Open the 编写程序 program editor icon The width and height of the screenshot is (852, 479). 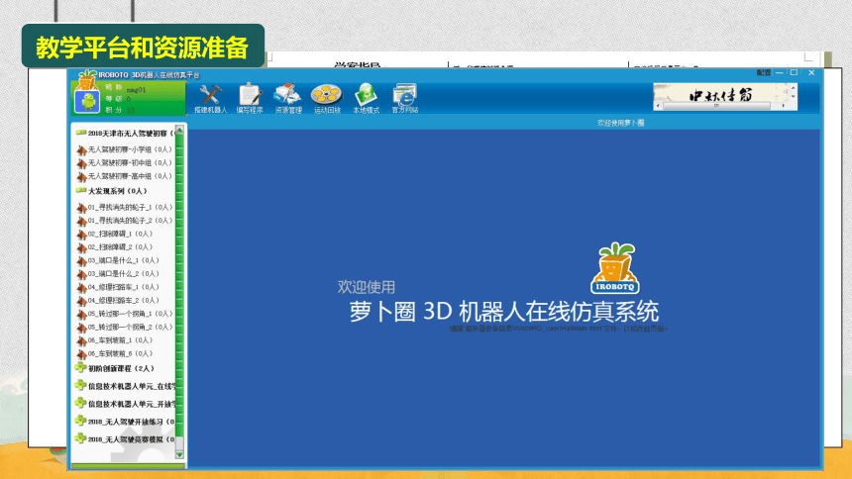tap(250, 98)
